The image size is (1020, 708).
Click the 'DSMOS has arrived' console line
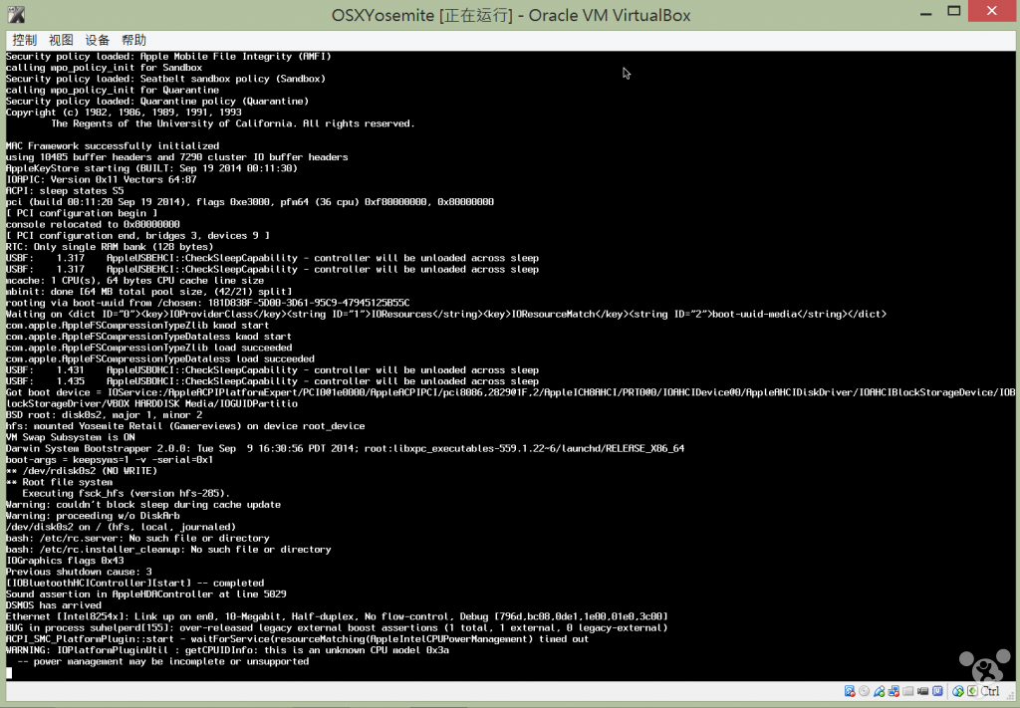pos(54,605)
